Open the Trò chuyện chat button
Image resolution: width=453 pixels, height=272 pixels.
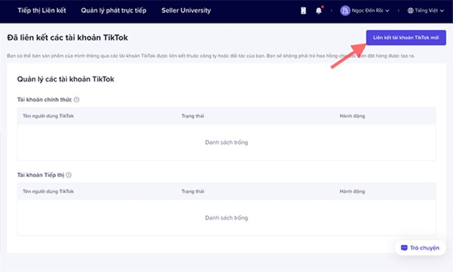[x=420, y=248]
